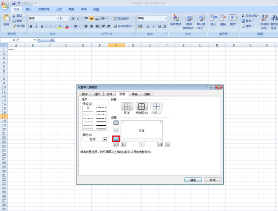Click the border preview box with 文本
This screenshot has width=278, height=211.
142,130
